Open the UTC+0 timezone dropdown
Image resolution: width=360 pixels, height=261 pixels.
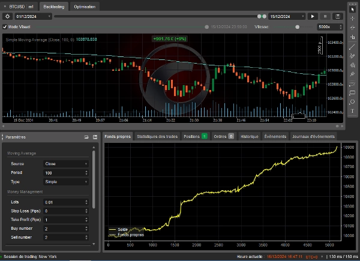click(314, 257)
